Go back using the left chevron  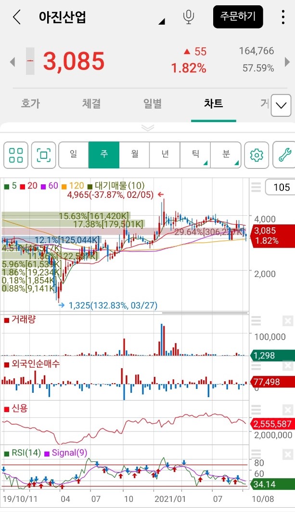(x=17, y=17)
